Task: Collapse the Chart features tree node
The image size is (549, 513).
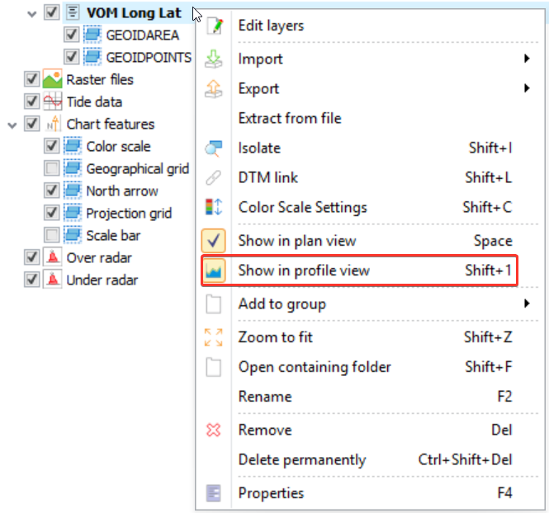Action: click(12, 125)
